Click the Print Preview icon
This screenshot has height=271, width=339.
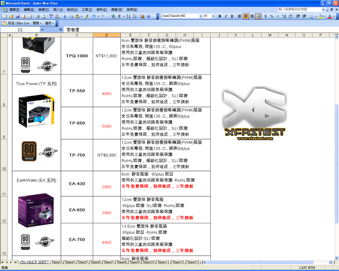pos(43,16)
